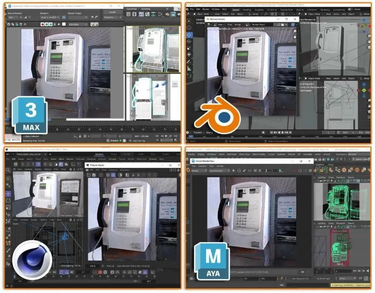Enable the blue channel in 3ds Max render window
The width and height of the screenshot is (375, 293).
(x=51, y=25)
